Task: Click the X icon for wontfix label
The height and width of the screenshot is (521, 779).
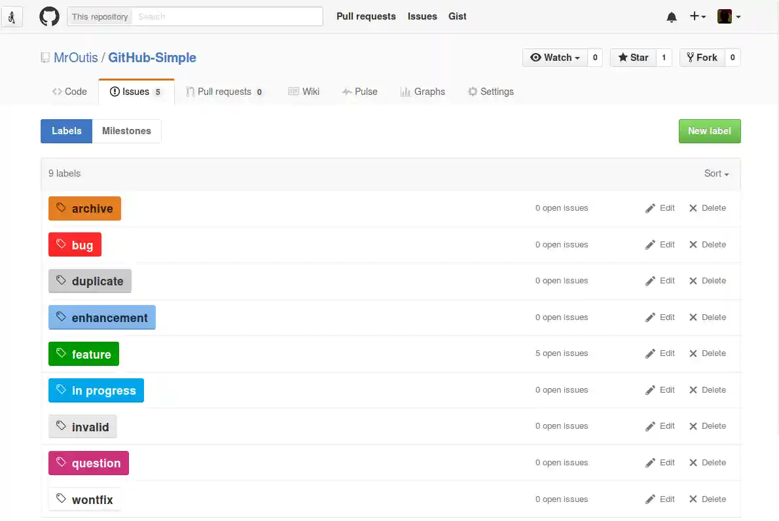Action: (693, 499)
